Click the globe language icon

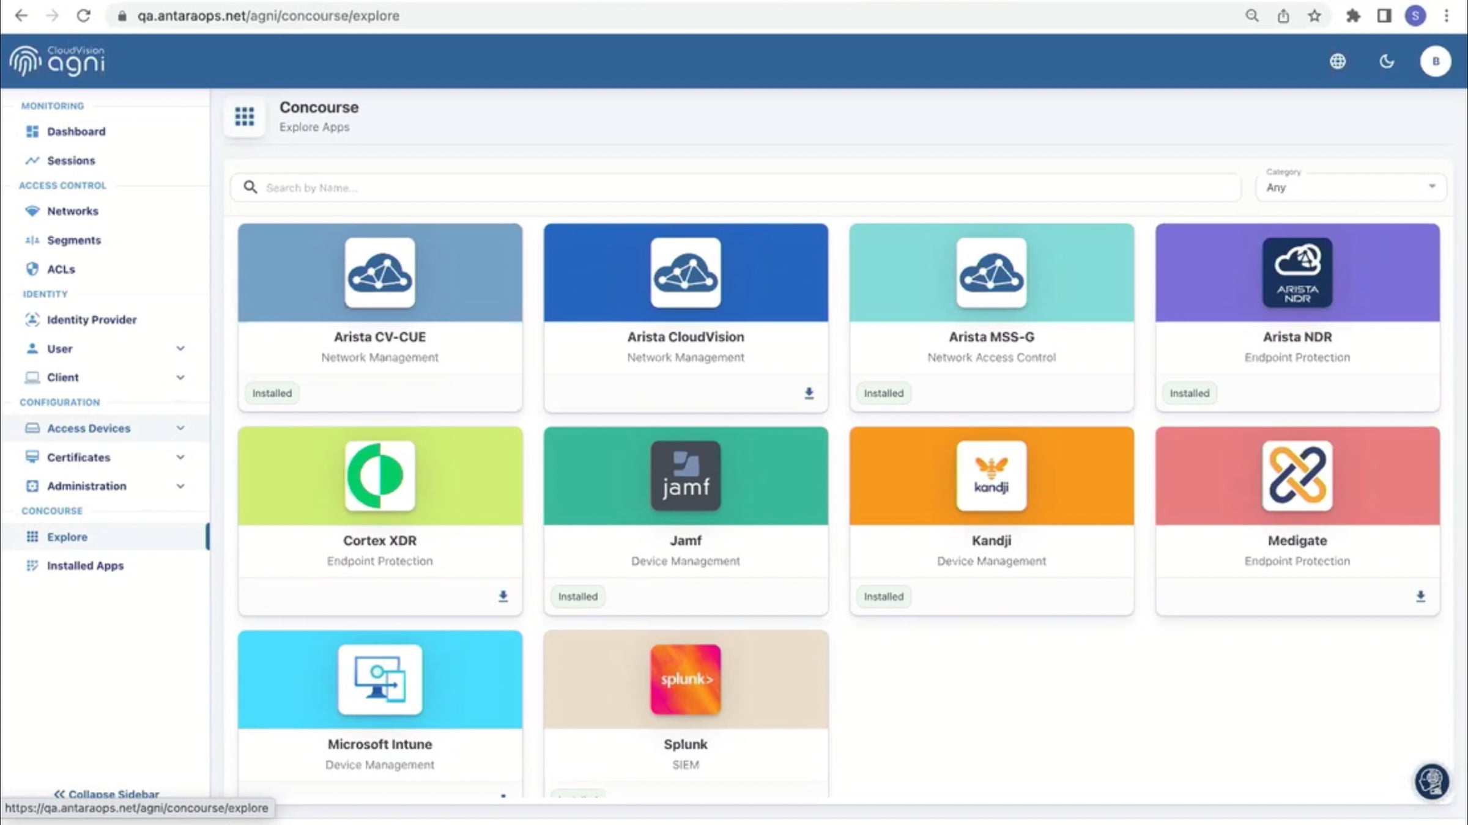pyautogui.click(x=1338, y=61)
